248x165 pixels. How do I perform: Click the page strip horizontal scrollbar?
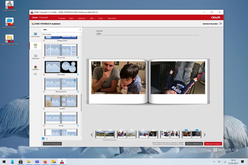[x=109, y=140]
